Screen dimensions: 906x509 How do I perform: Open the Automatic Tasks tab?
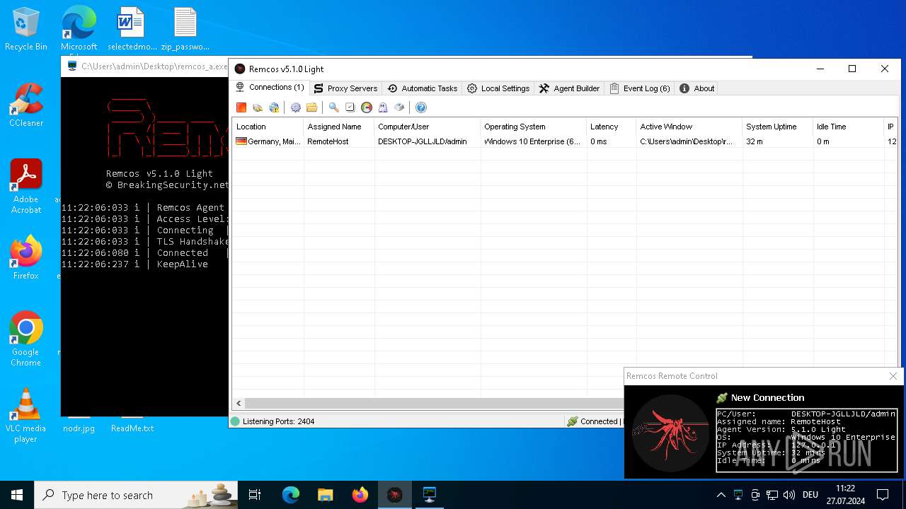[422, 88]
